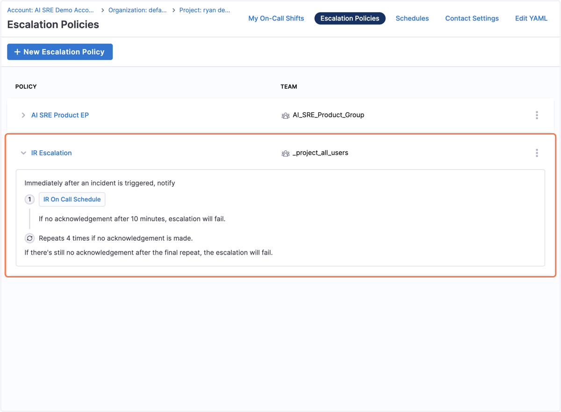Image resolution: width=561 pixels, height=412 pixels.
Task: Click text about the final repeat failing
Action: pyautogui.click(x=148, y=253)
